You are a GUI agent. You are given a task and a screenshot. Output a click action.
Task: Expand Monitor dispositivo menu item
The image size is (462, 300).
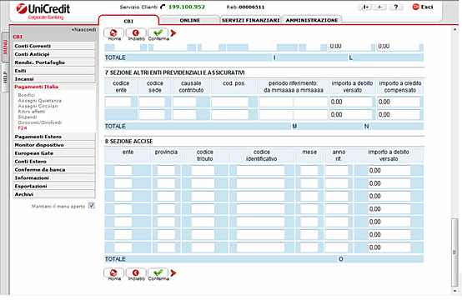(54, 145)
